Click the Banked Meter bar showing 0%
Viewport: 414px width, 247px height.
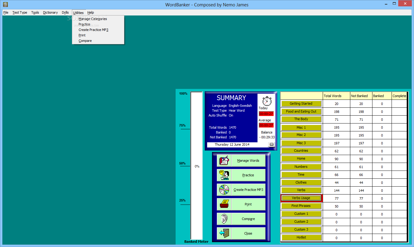coord(197,166)
